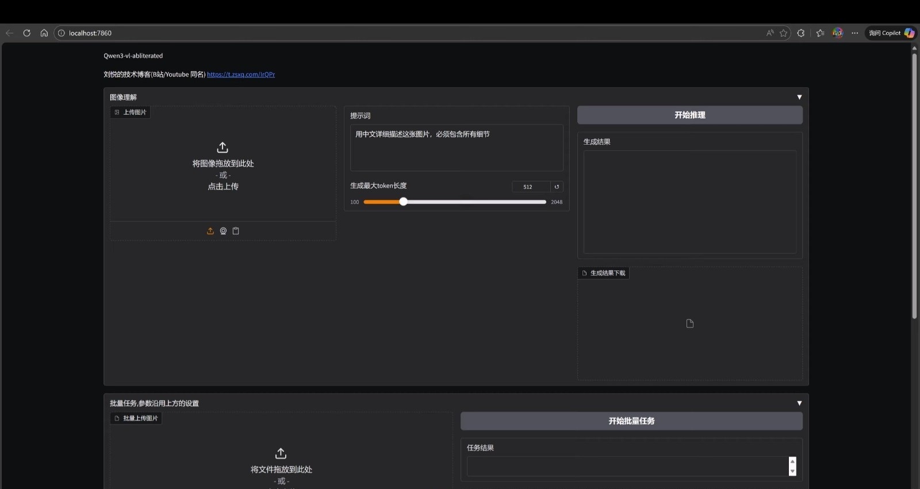Paste image from clipboard icon
920x489 pixels.
236,231
